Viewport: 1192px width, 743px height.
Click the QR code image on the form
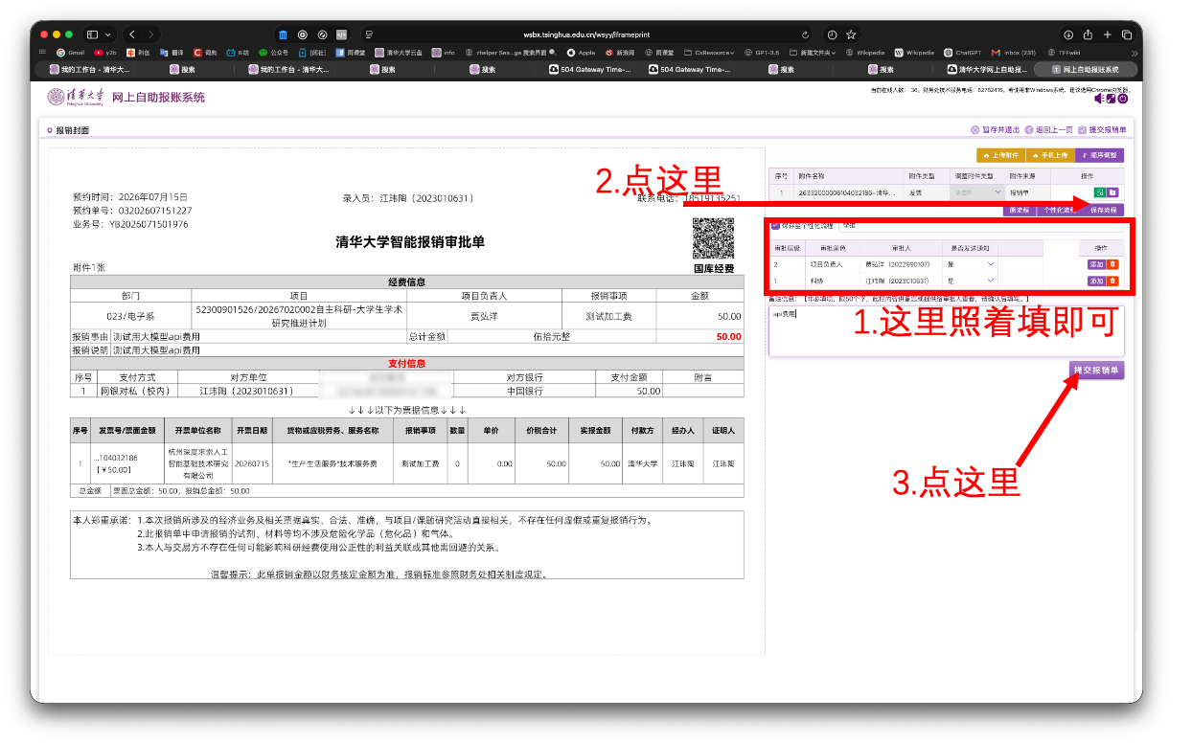pos(713,238)
